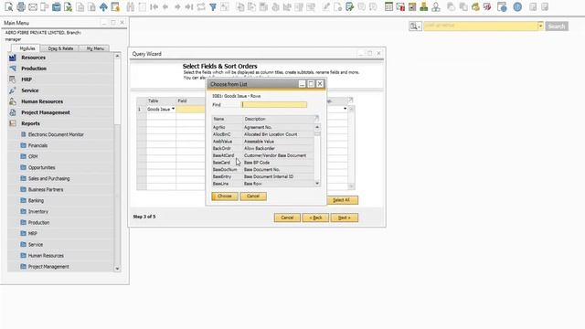Select the BaseDocNum field row

pos(263,169)
